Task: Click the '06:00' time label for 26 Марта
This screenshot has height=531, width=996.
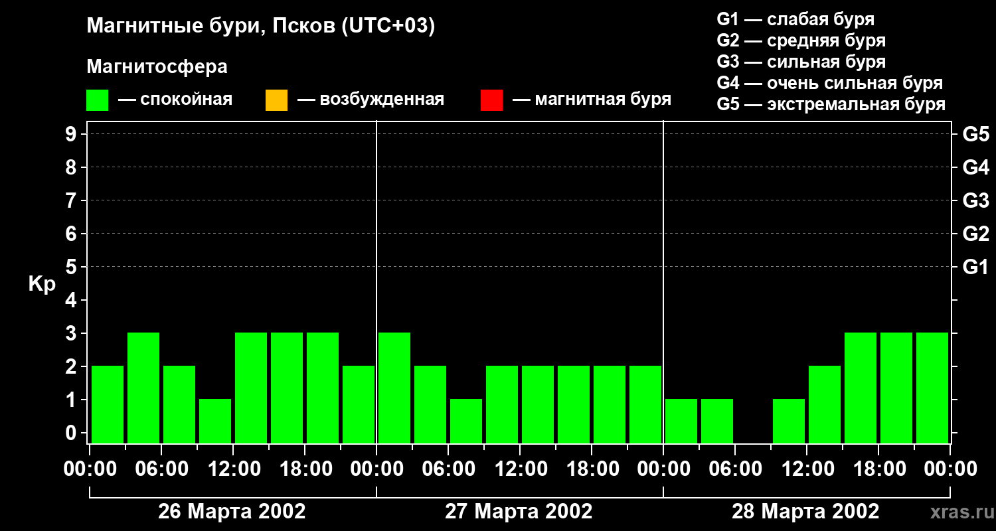Action: tap(161, 469)
